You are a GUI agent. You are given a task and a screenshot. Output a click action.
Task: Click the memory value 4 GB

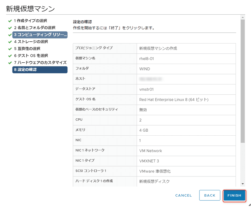[144, 130]
